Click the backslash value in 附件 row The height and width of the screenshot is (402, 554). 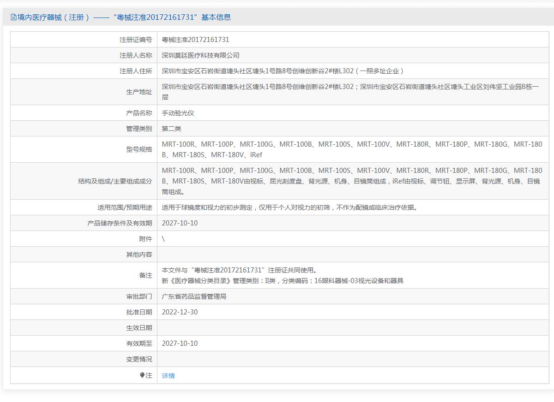(163, 239)
